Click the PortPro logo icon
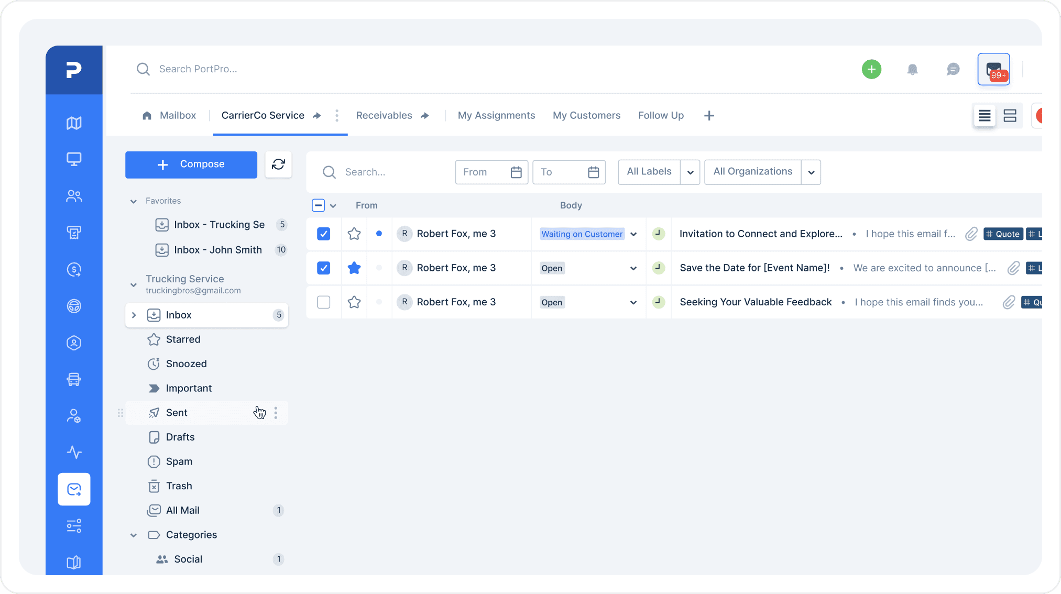Image resolution: width=1061 pixels, height=594 pixels. 74,70
